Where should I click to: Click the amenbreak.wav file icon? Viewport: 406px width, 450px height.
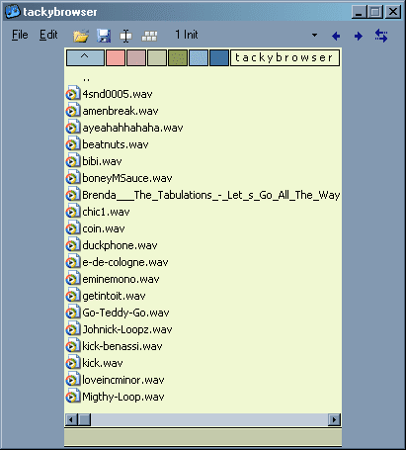(73, 111)
